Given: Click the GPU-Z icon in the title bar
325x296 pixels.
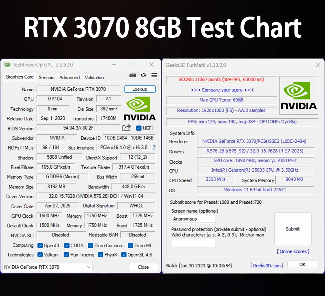Looking at the screenshot, I should point(7,64).
